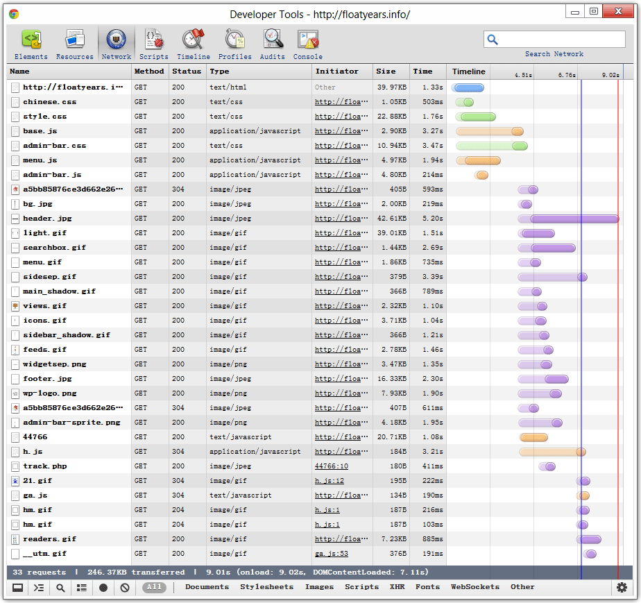Select the All filter
Viewport: 641px width, 603px height.
[154, 587]
